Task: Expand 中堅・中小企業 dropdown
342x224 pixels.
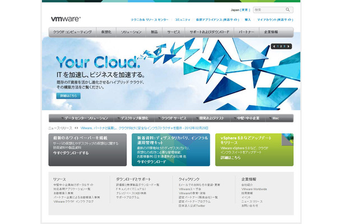Action: (247, 118)
